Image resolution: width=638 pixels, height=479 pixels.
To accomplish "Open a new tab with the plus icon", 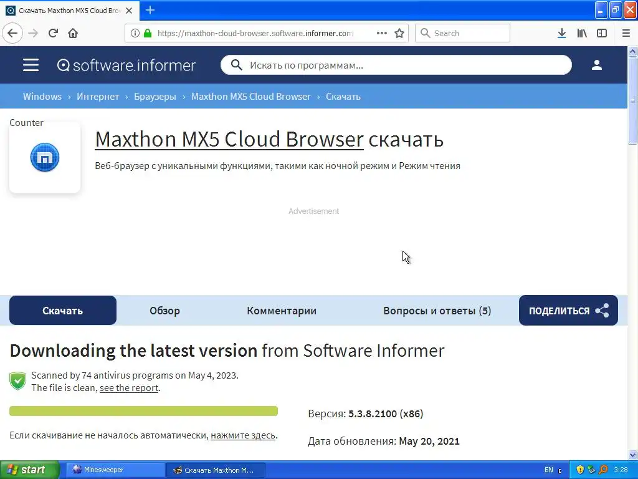I will (x=150, y=10).
